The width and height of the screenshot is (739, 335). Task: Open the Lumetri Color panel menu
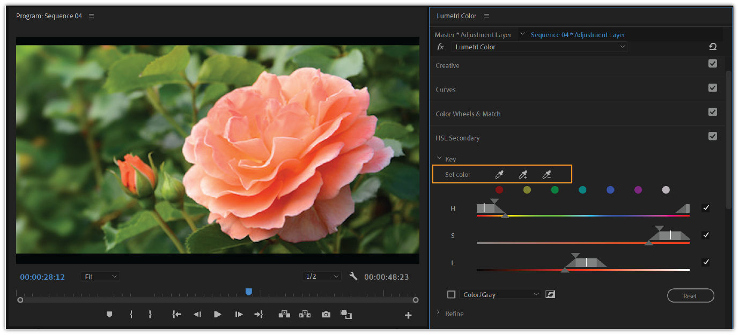486,16
